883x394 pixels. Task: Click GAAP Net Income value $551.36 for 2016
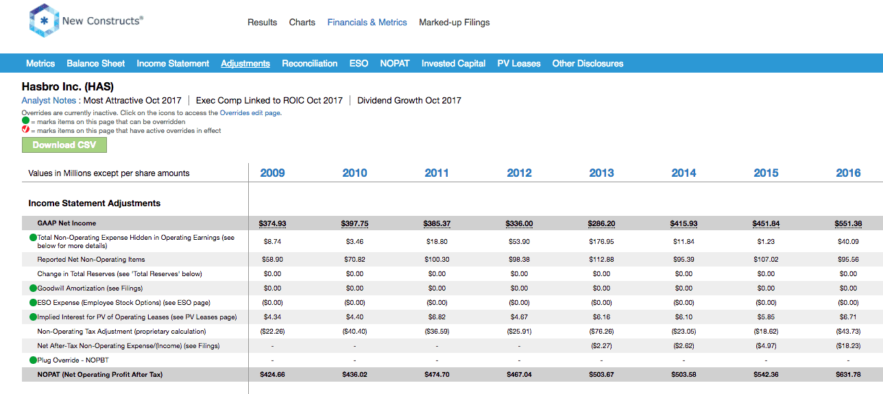(849, 223)
